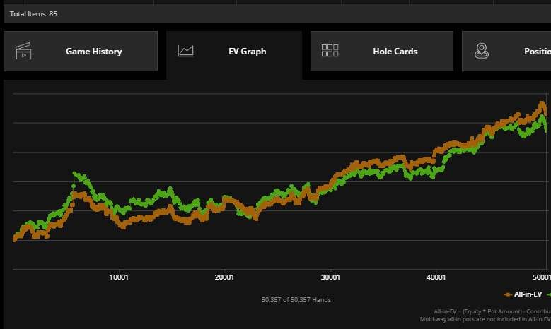551x329 pixels.
Task: Click the orange All-in-EV legend swatch
Action: (508, 294)
